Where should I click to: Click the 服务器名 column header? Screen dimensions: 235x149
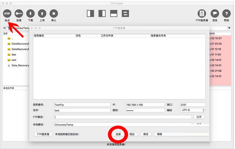pyautogui.click(x=39, y=35)
